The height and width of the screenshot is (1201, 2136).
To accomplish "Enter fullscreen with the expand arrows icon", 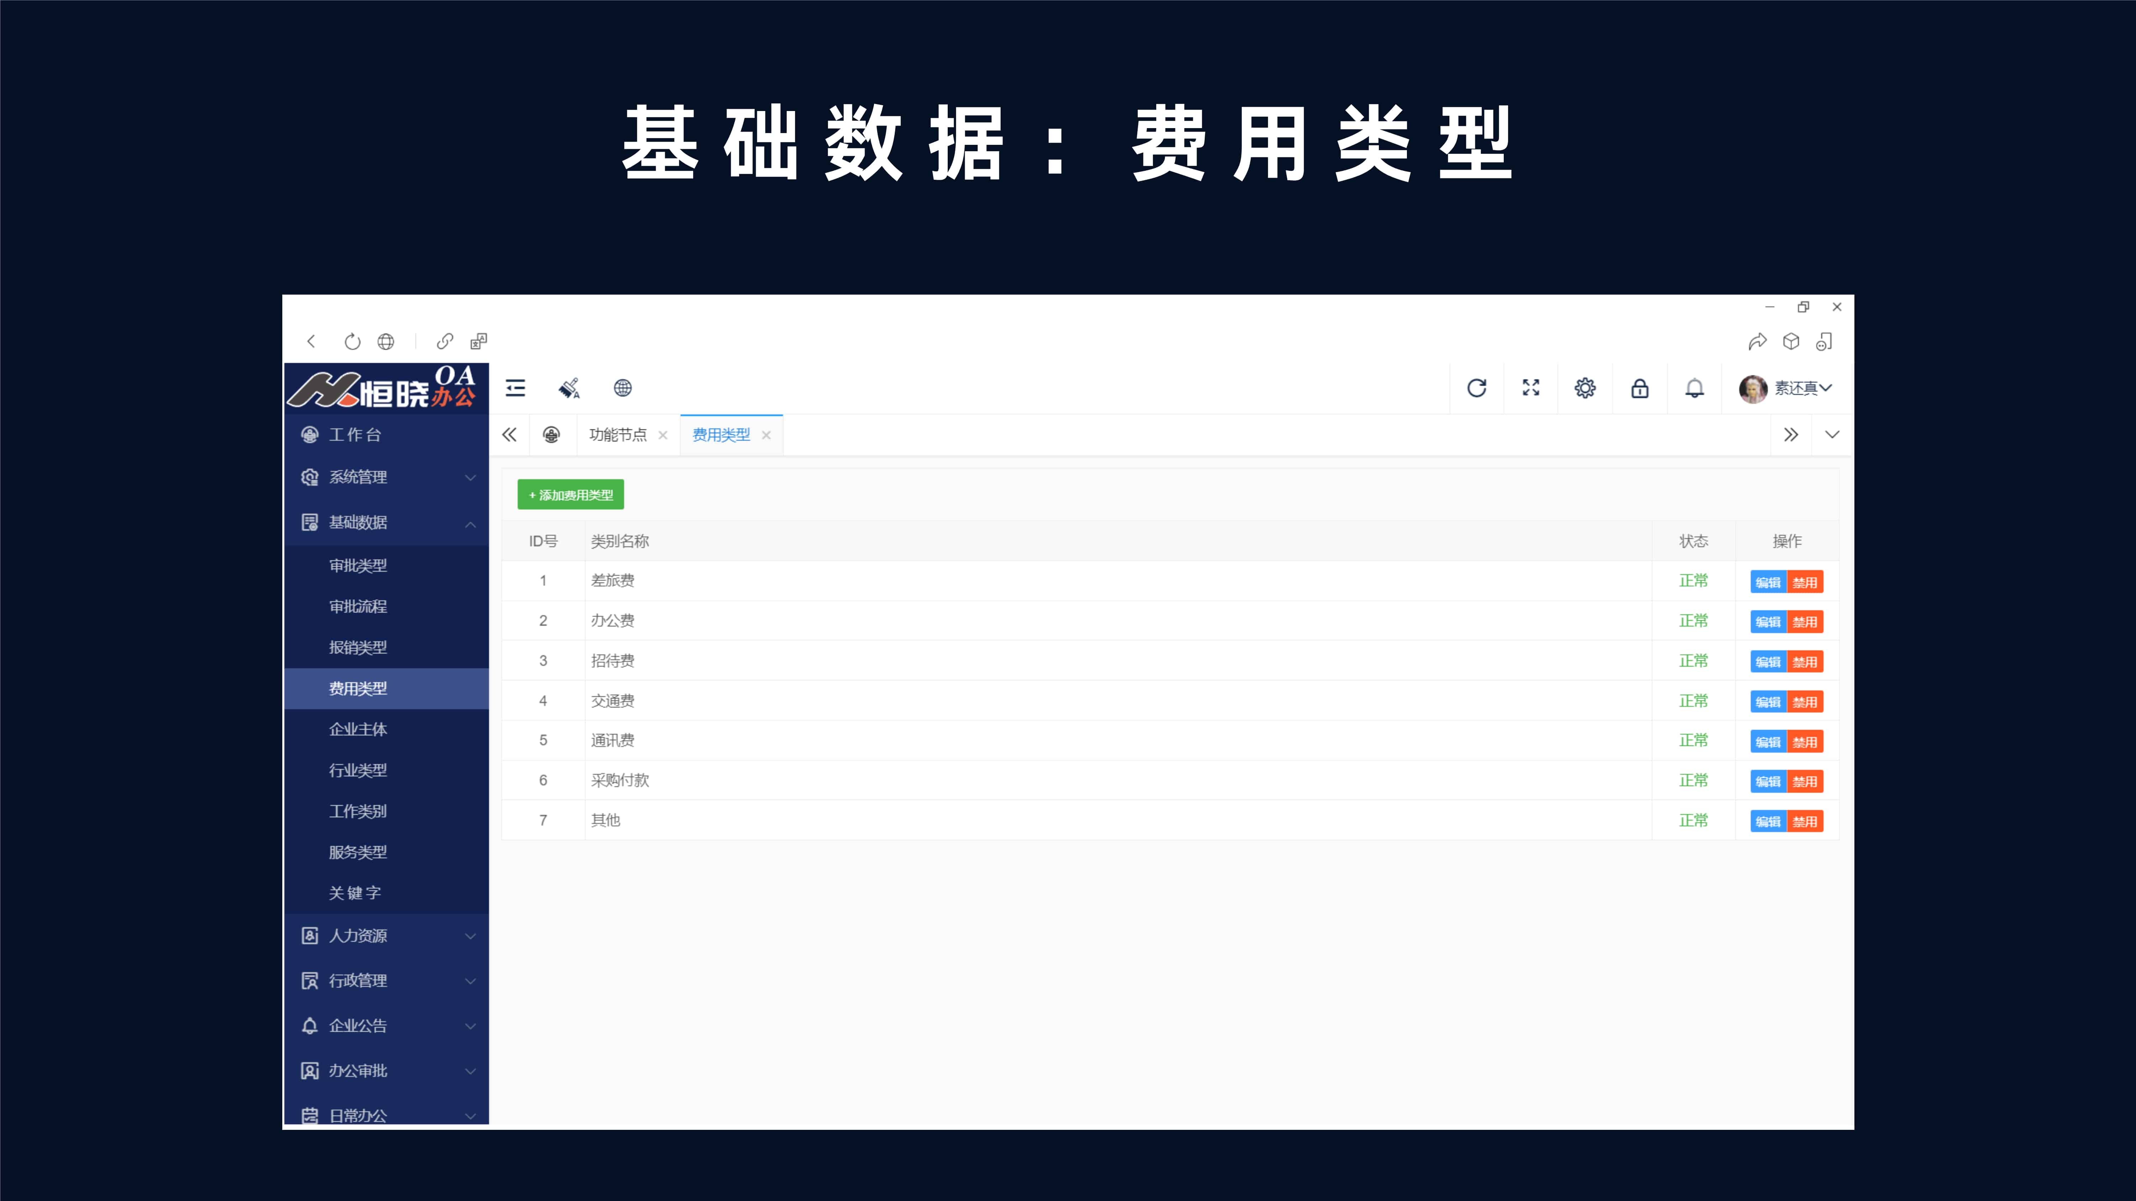I will pos(1531,388).
